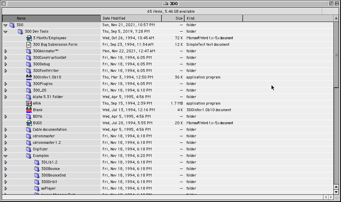Click the 3DOAnimator folder icon
The width and height of the screenshot is (341, 202).
coord(29,51)
